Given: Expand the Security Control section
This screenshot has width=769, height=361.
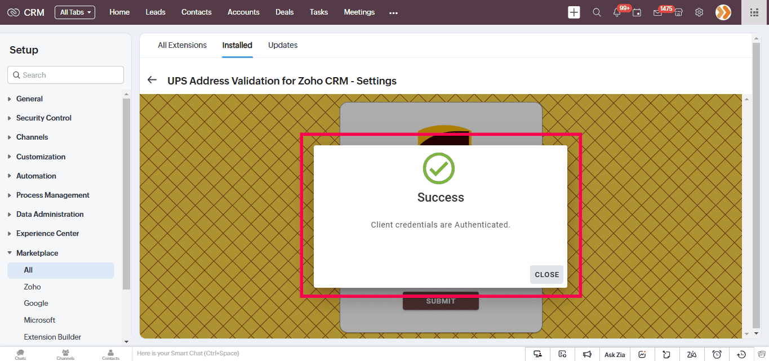Looking at the screenshot, I should (x=43, y=118).
